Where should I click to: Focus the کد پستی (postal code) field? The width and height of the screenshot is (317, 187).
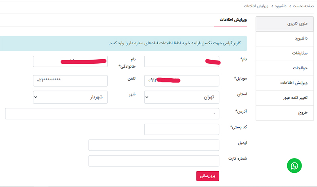tap(181, 129)
